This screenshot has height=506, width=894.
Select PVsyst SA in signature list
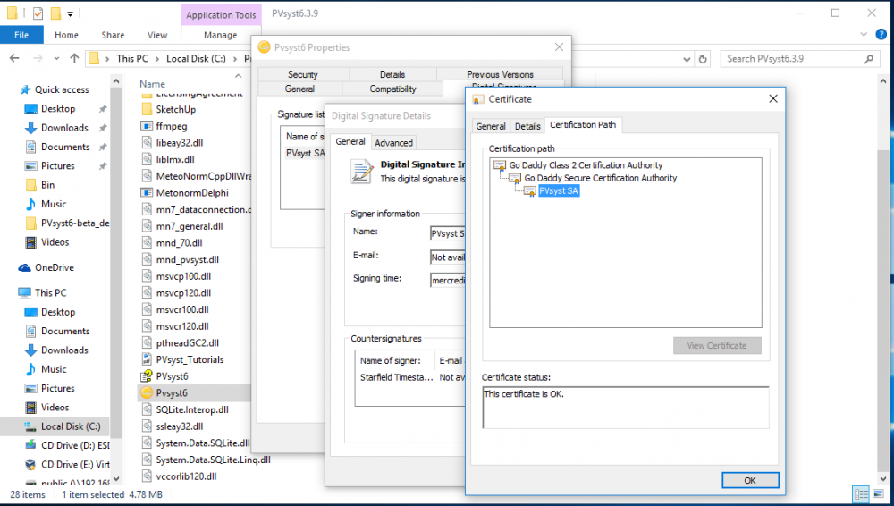coord(305,153)
